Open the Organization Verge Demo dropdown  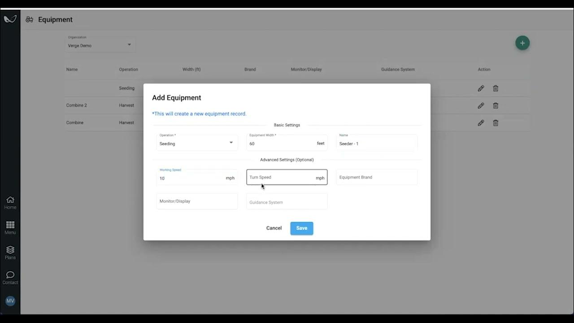[x=100, y=44]
